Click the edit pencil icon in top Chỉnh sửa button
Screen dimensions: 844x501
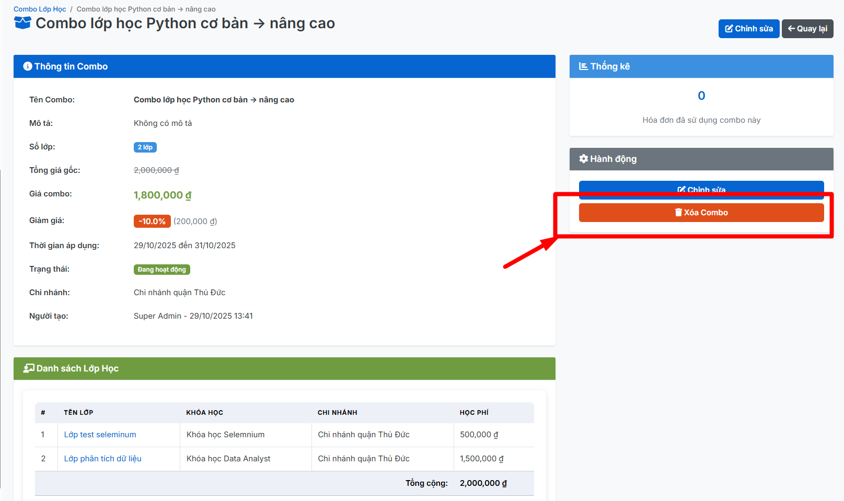coord(729,29)
